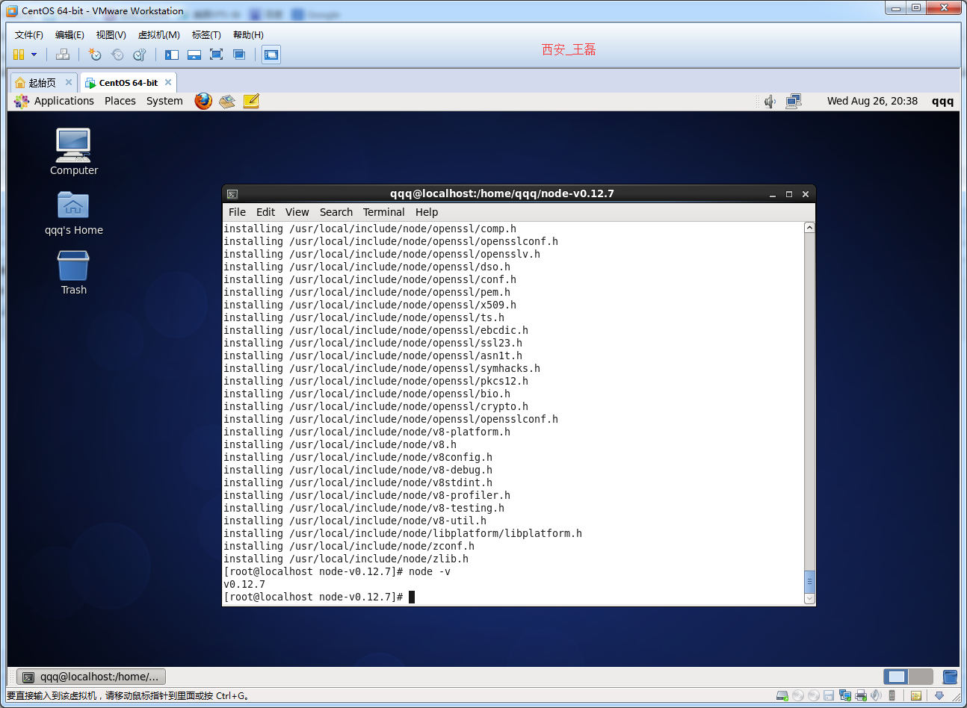This screenshot has width=967, height=708.
Task: Expand the calendar by clicking the date
Action: (872, 101)
